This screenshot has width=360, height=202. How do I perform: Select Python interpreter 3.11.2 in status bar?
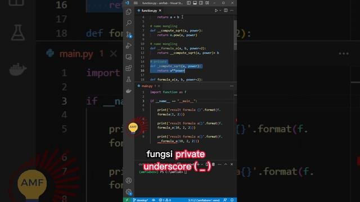pos(204,200)
